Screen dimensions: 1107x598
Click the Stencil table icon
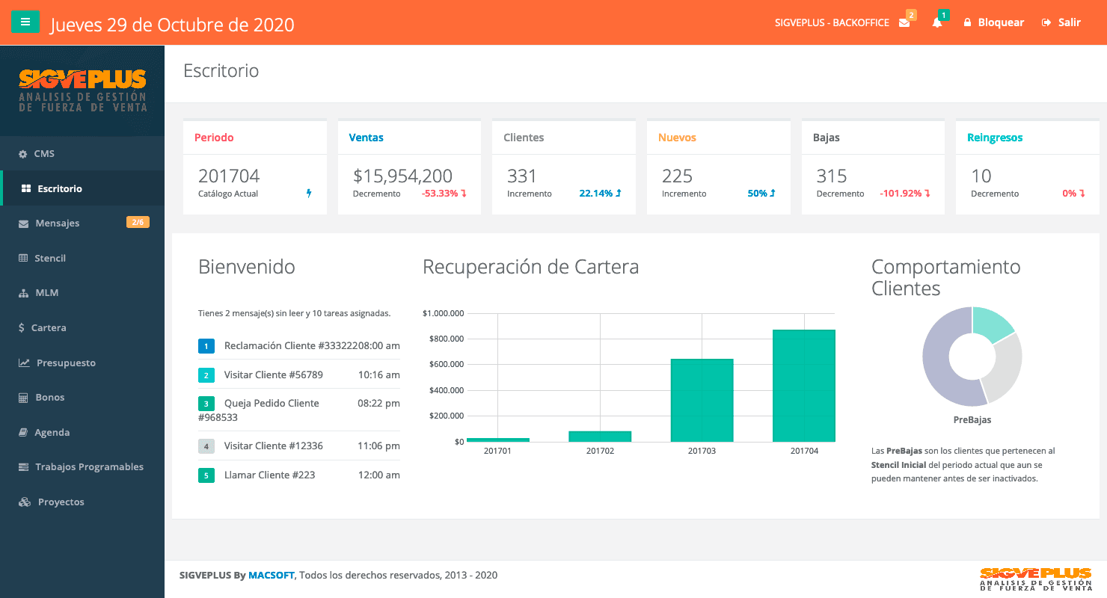tap(23, 259)
